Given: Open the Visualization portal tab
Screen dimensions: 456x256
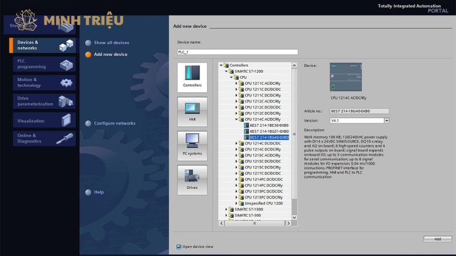Looking at the screenshot, I should (x=43, y=121).
